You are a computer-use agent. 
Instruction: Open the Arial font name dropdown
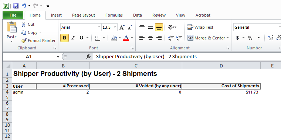click(x=99, y=27)
